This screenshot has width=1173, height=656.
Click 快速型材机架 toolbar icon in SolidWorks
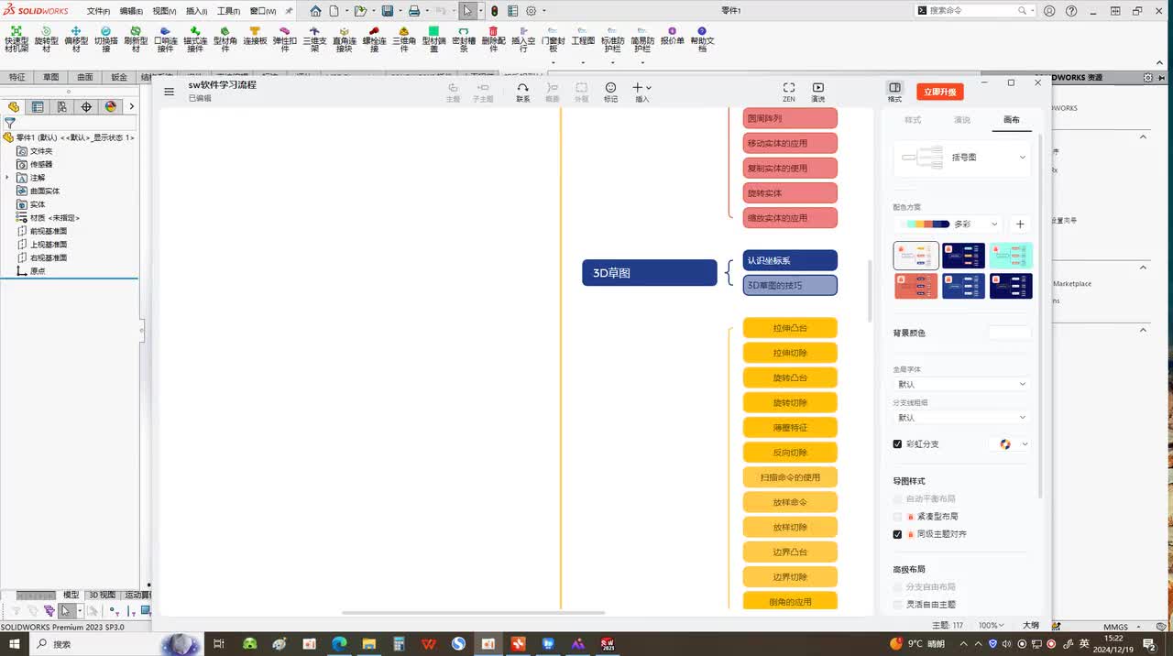16,39
